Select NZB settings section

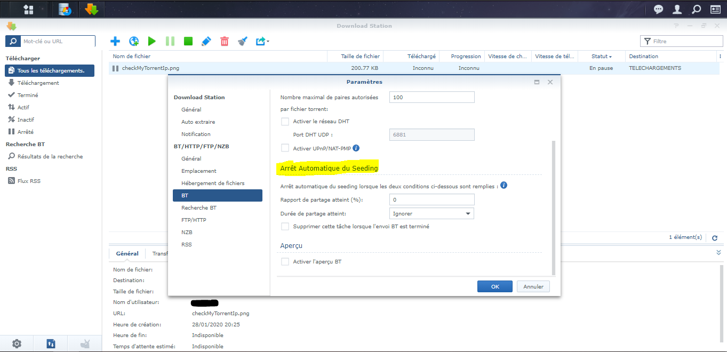187,233
